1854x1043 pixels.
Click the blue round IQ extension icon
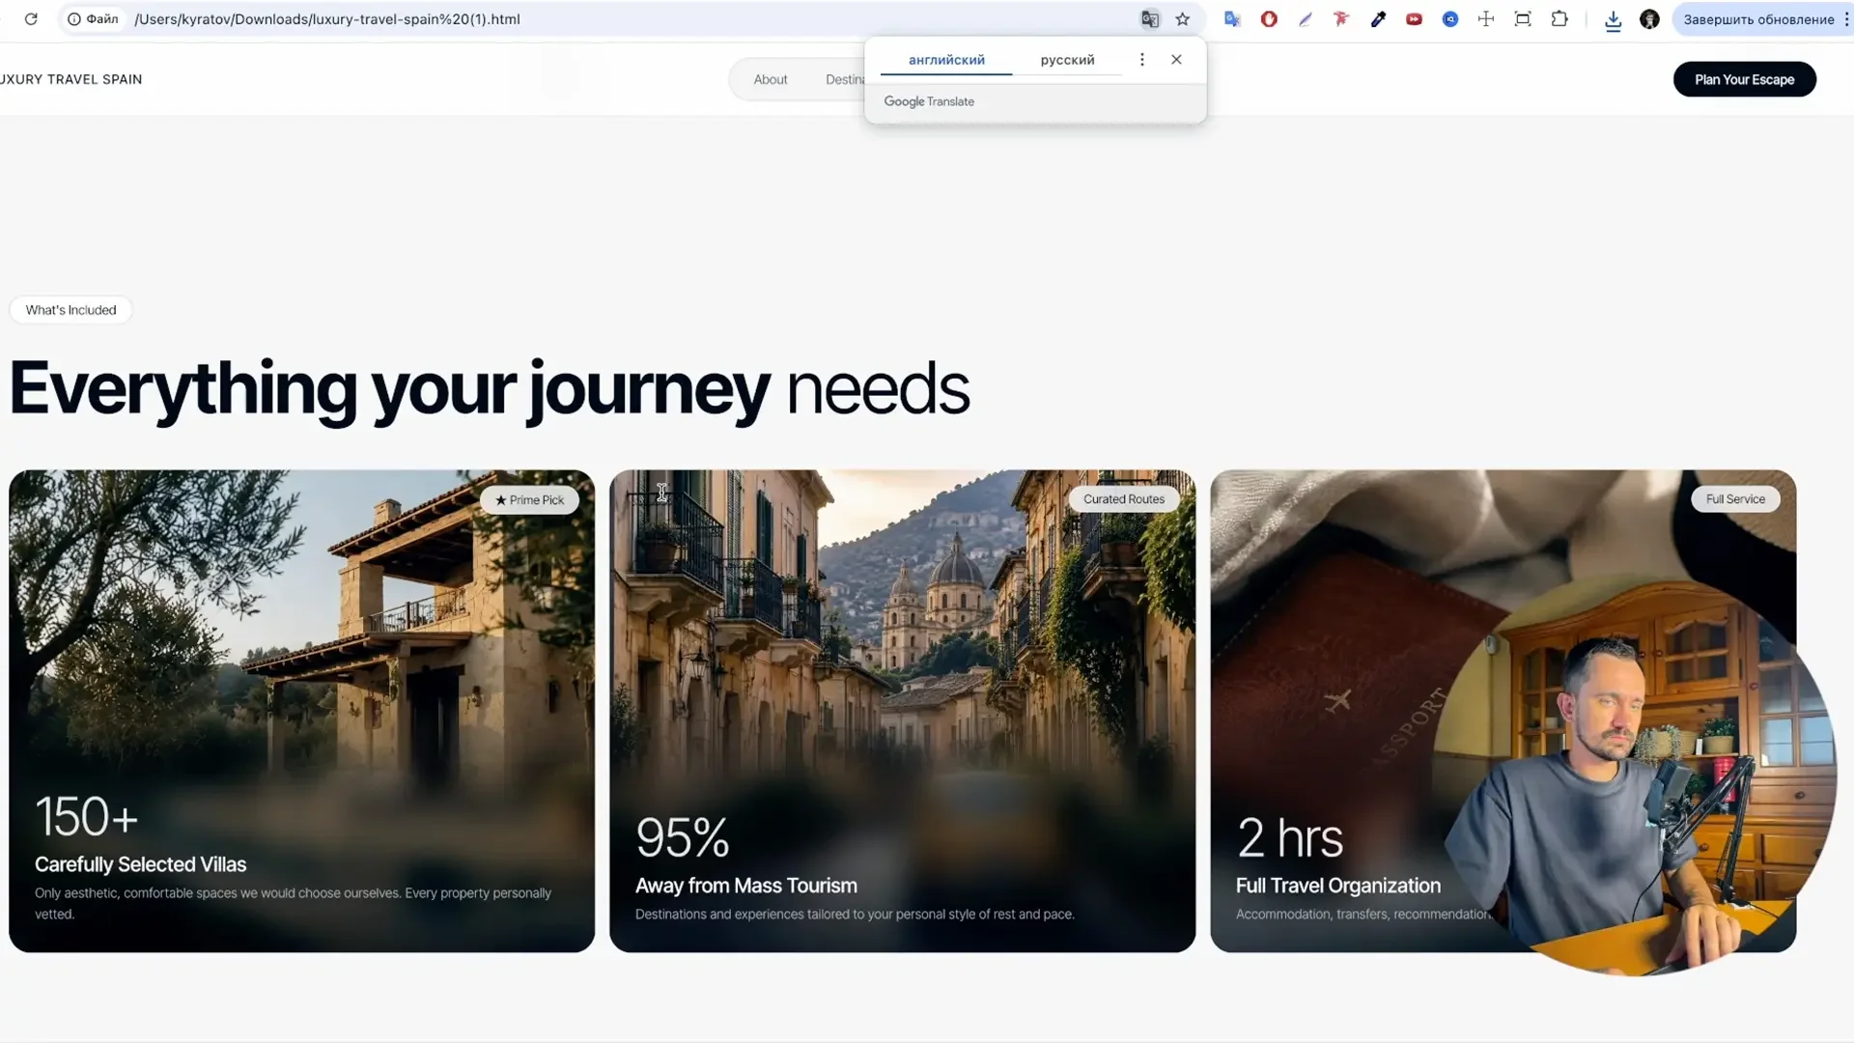tap(1450, 19)
